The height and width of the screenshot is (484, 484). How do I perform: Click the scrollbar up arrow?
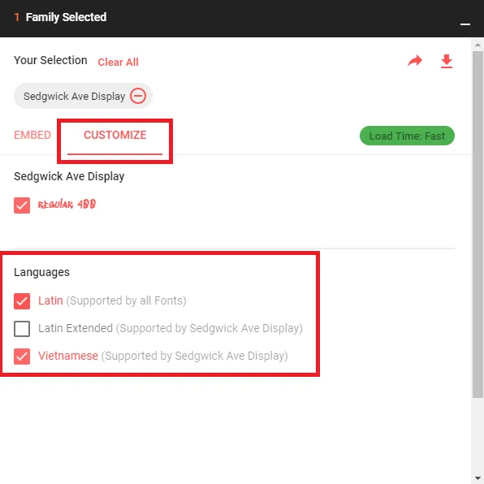(x=478, y=45)
